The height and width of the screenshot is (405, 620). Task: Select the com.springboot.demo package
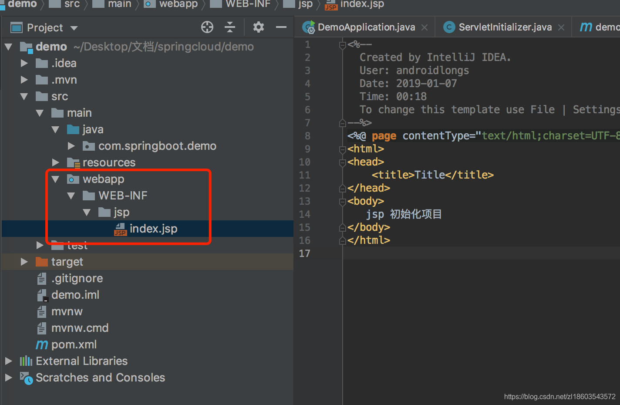157,145
